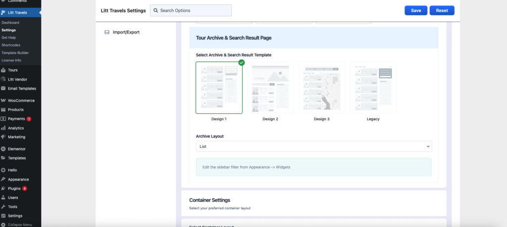Select the Design 1 archive template

click(219, 88)
